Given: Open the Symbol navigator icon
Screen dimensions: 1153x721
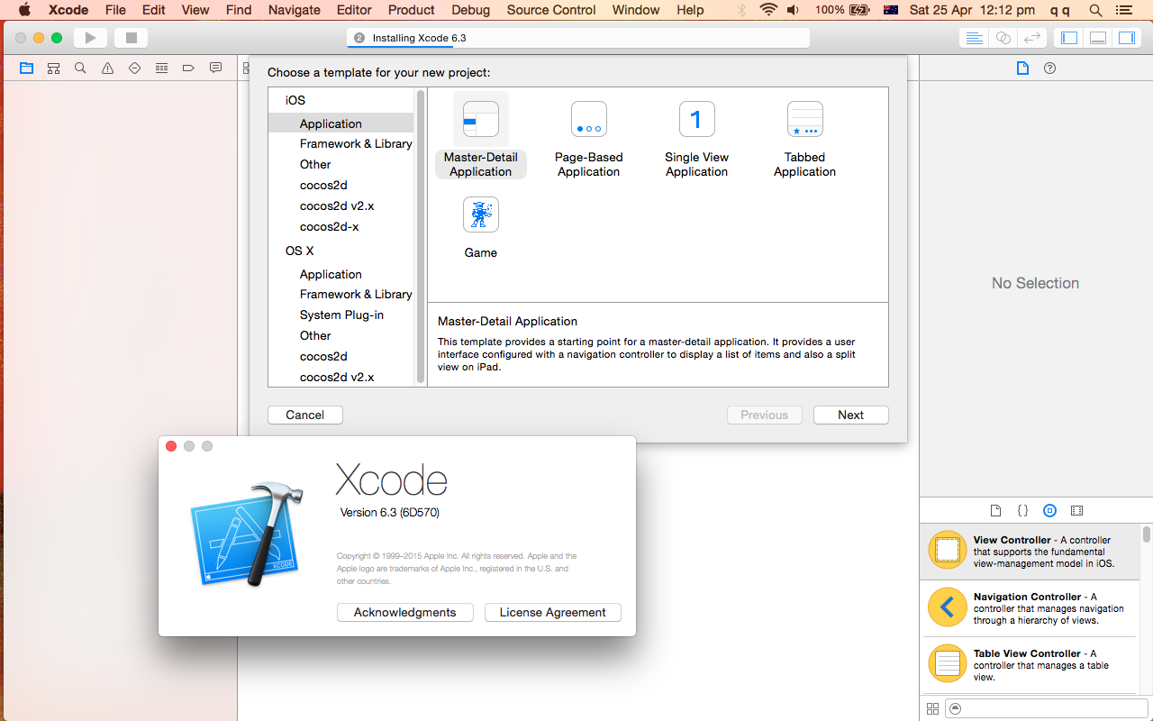Looking at the screenshot, I should click(x=53, y=68).
